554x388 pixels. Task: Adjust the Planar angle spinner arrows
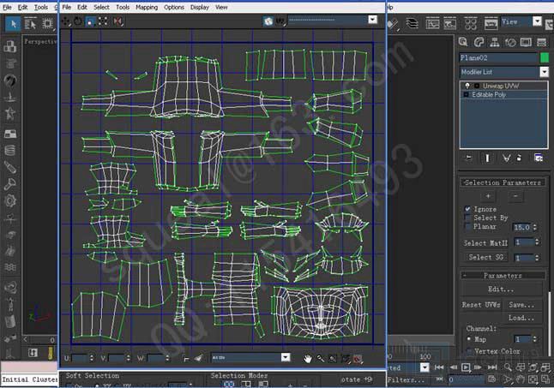(x=535, y=227)
